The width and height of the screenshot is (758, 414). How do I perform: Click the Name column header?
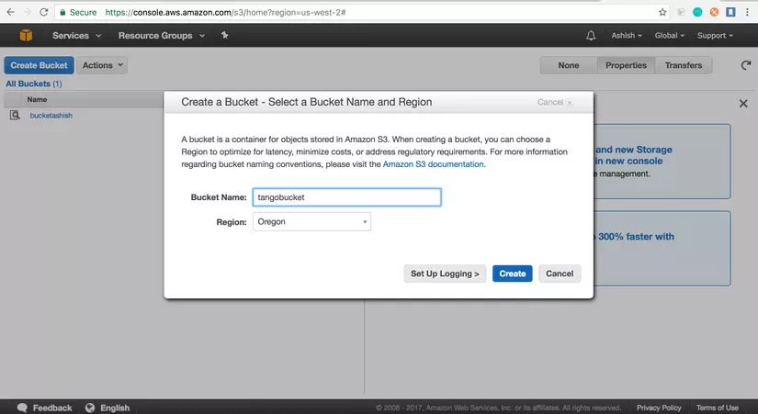coord(38,99)
